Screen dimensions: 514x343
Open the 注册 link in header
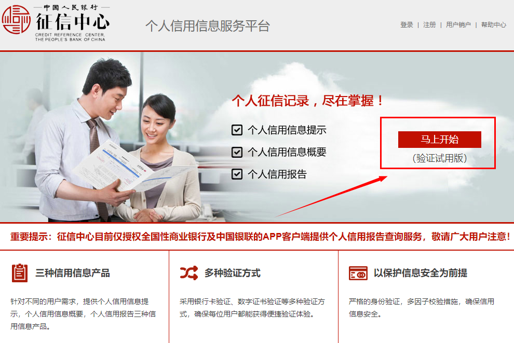429,25
